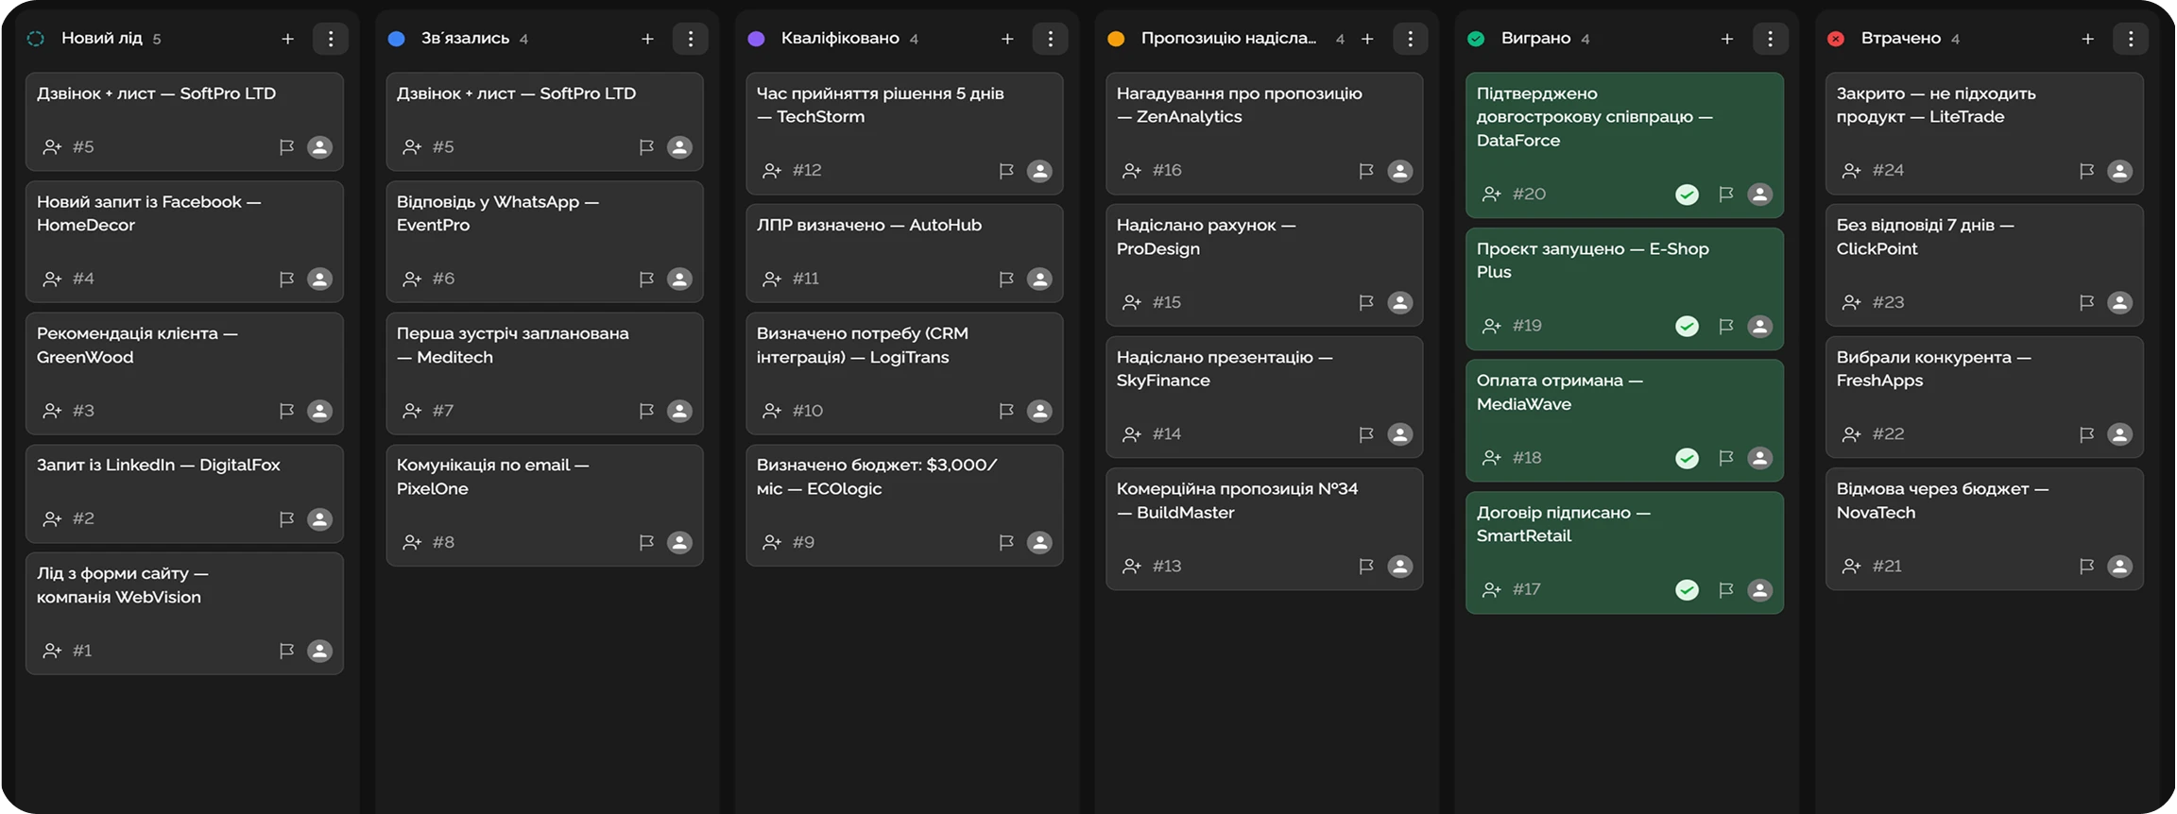Add a card to Виграно column
Image resolution: width=2177 pixels, height=814 pixels.
1726,39
